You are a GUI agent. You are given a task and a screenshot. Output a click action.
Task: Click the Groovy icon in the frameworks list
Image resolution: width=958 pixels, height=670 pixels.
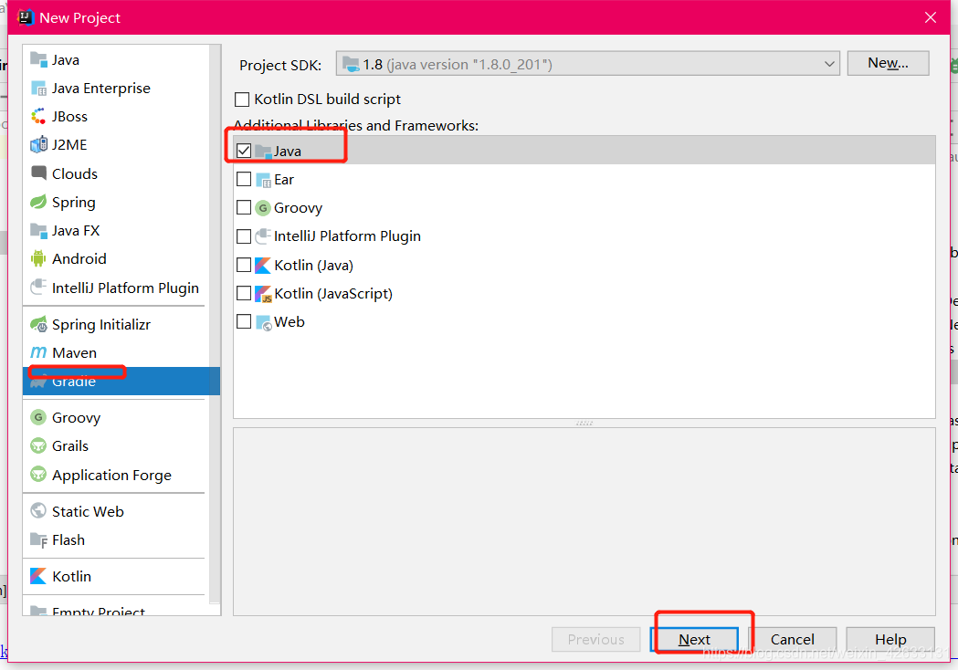[x=263, y=207]
